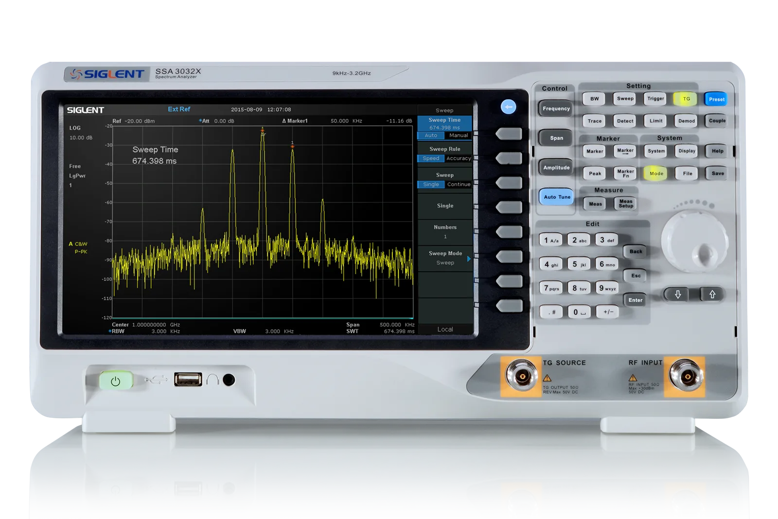Click keypad key 1 A/a
The height and width of the screenshot is (519, 778).
point(551,240)
